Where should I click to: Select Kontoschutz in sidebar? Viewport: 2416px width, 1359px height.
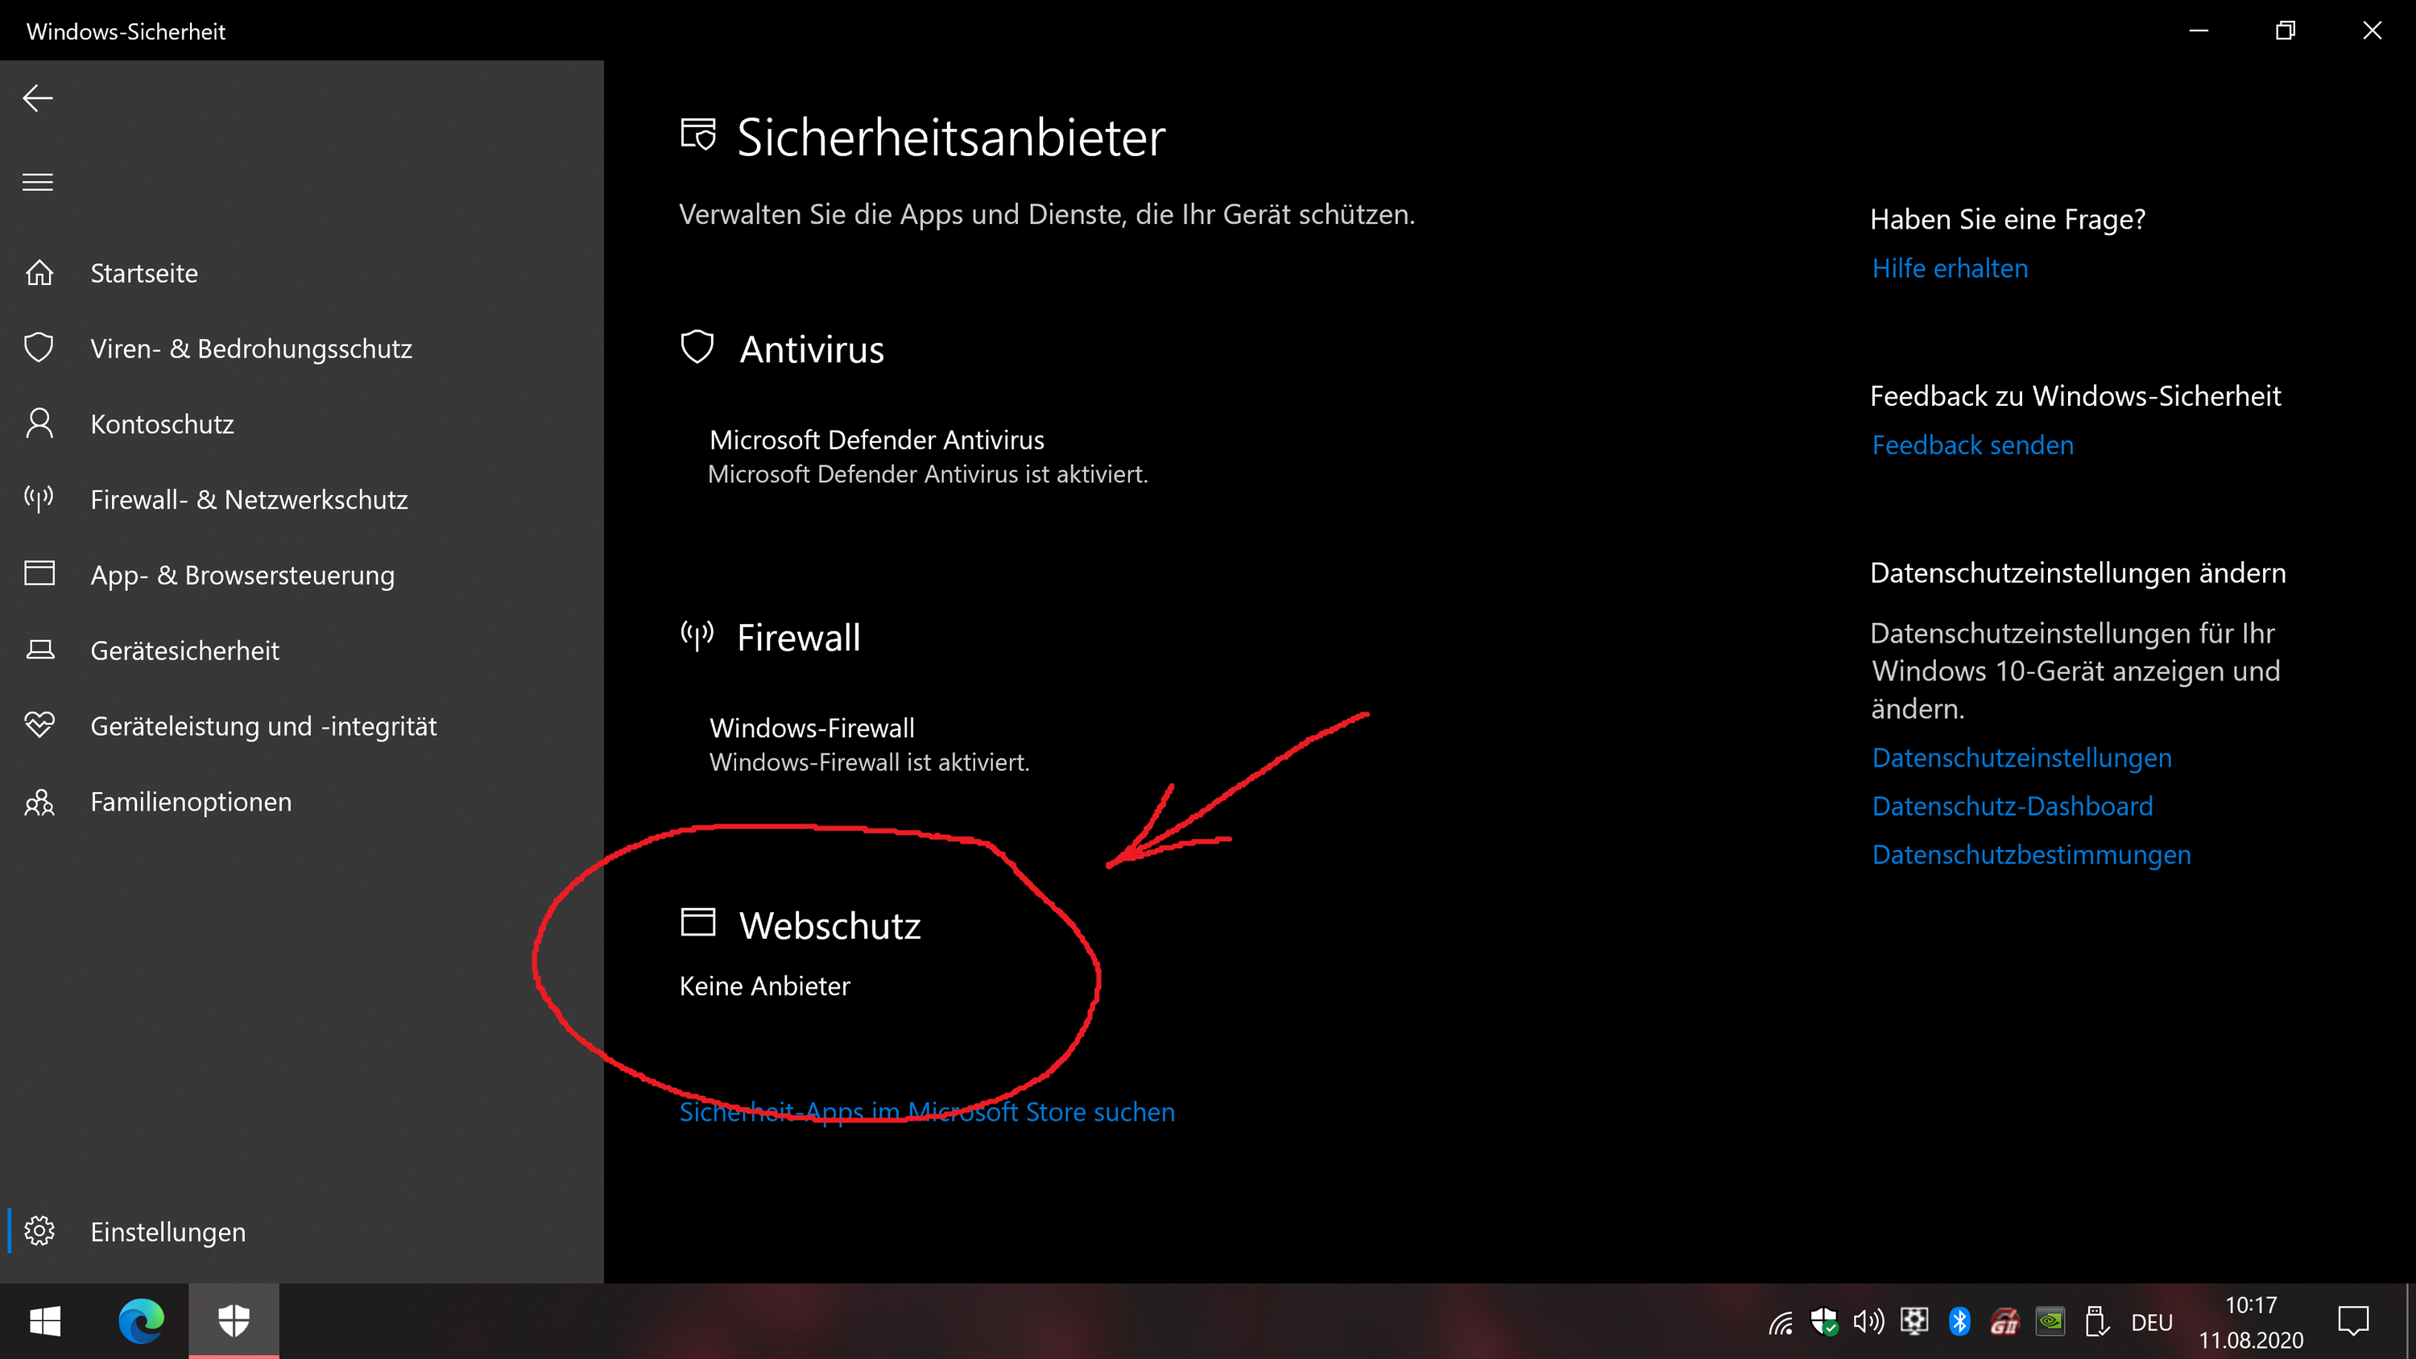302,424
